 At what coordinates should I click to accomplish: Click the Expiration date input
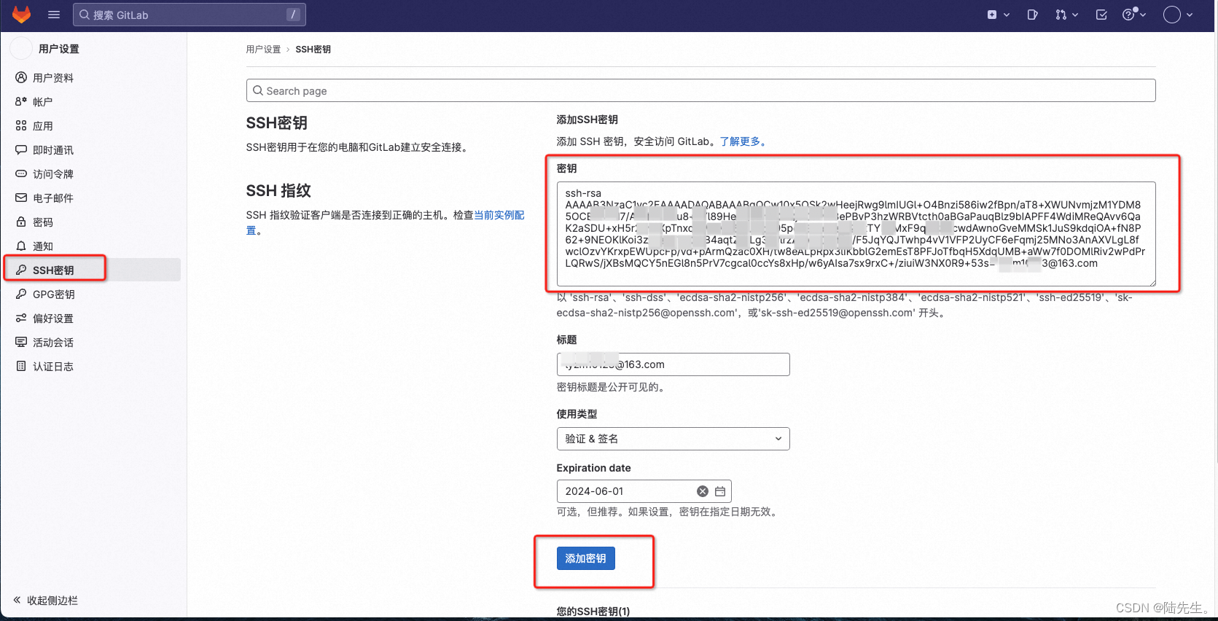644,491
